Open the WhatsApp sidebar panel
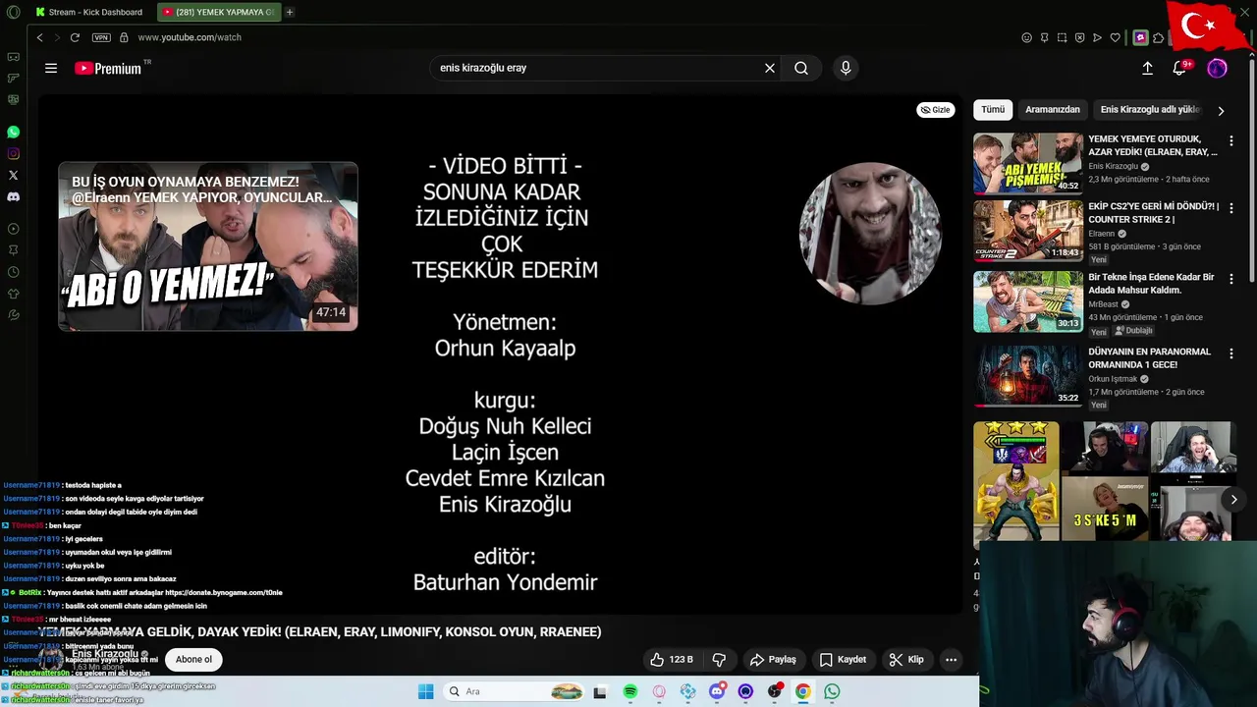The width and height of the screenshot is (1257, 707). point(13,132)
